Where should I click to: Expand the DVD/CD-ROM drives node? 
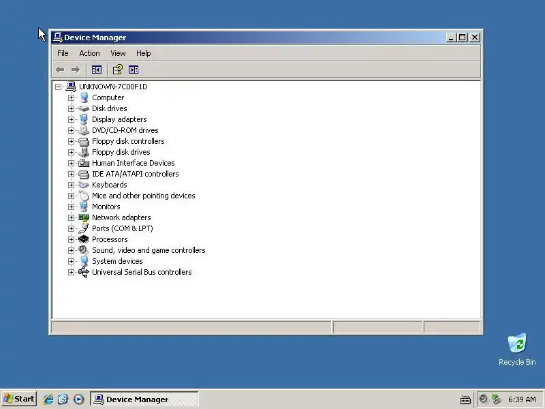point(72,131)
